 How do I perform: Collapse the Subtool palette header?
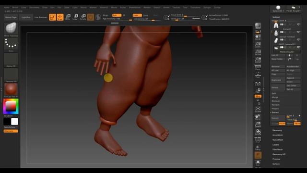coord(276,17)
